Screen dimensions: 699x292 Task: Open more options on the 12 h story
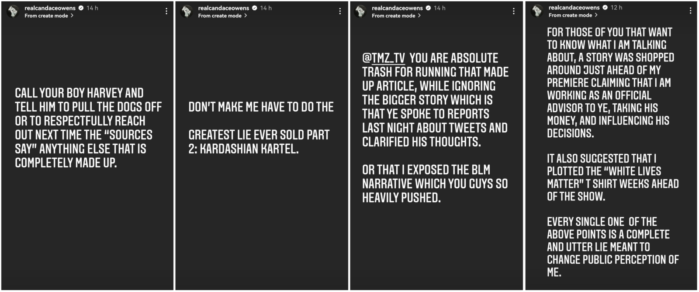click(690, 11)
